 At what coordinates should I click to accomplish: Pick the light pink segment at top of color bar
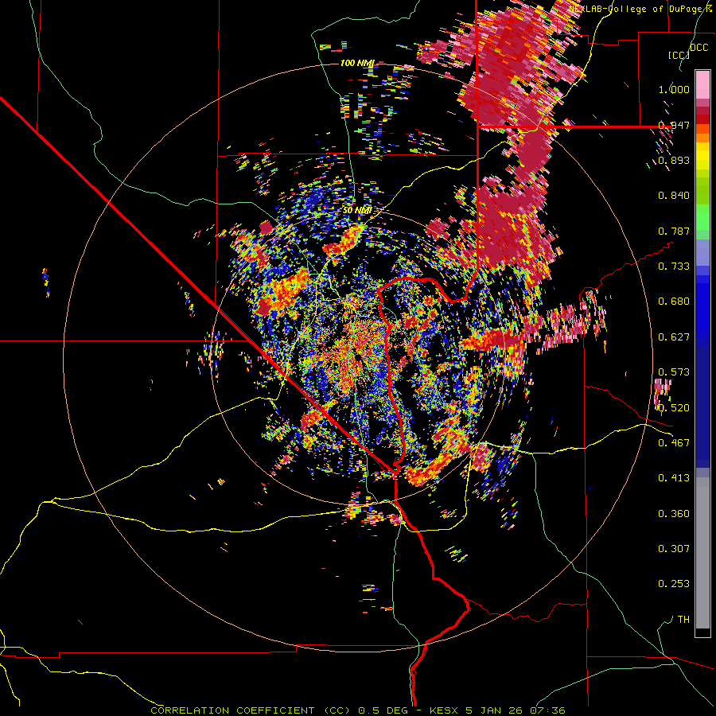tap(702, 84)
